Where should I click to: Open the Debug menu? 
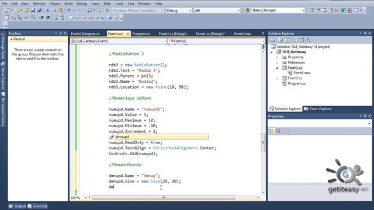[x=81, y=3]
